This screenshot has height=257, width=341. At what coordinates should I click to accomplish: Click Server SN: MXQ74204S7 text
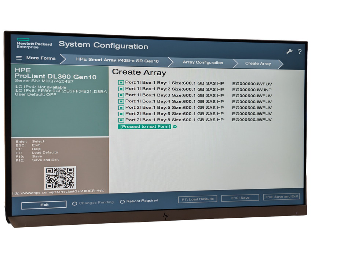(x=44, y=81)
